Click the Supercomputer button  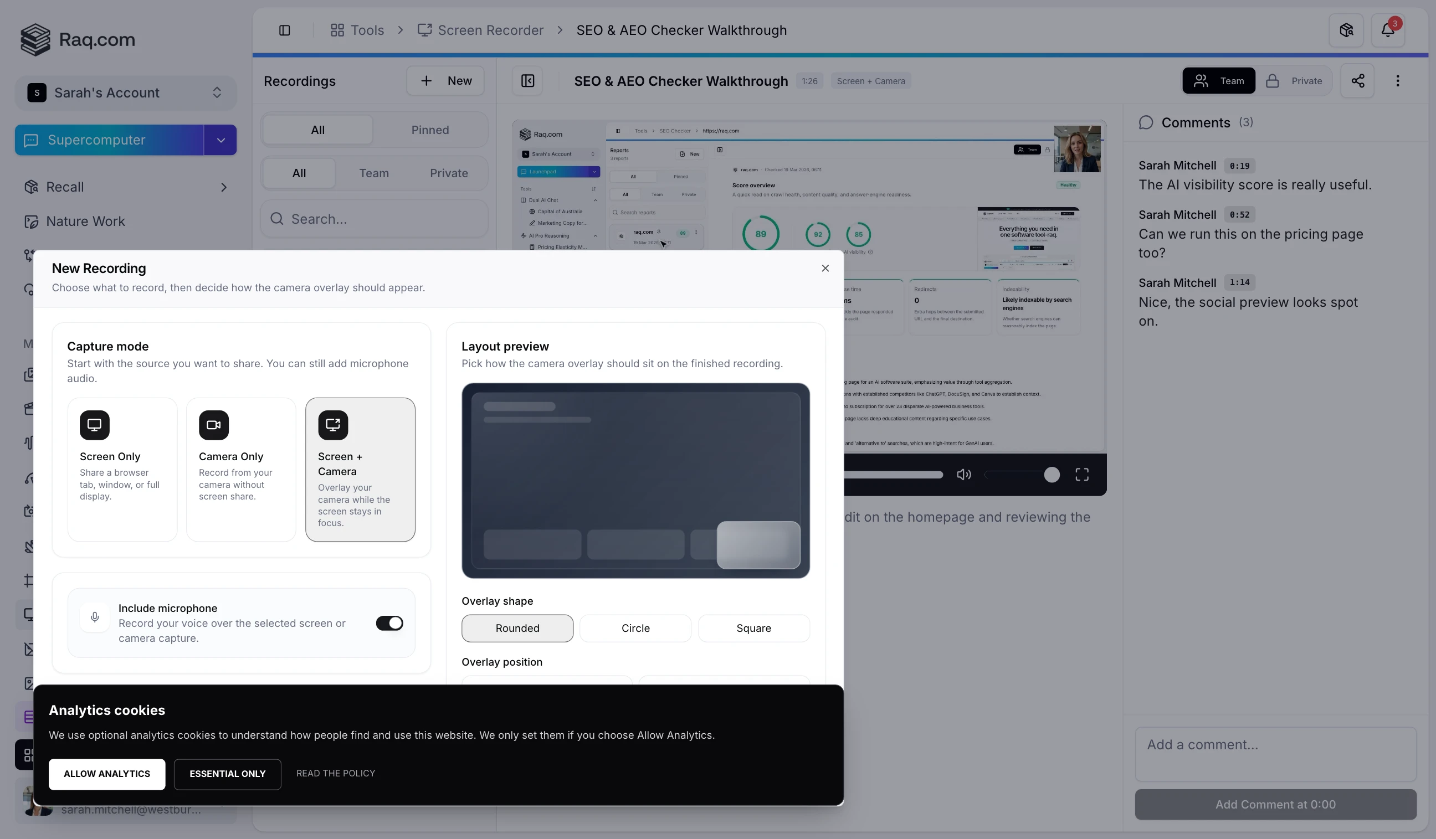point(109,140)
